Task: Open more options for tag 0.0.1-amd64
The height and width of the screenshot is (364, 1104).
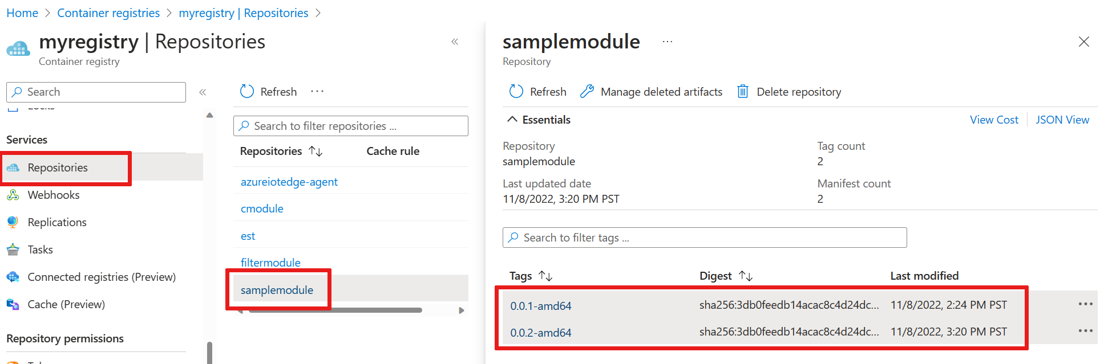Action: pos(1085,304)
